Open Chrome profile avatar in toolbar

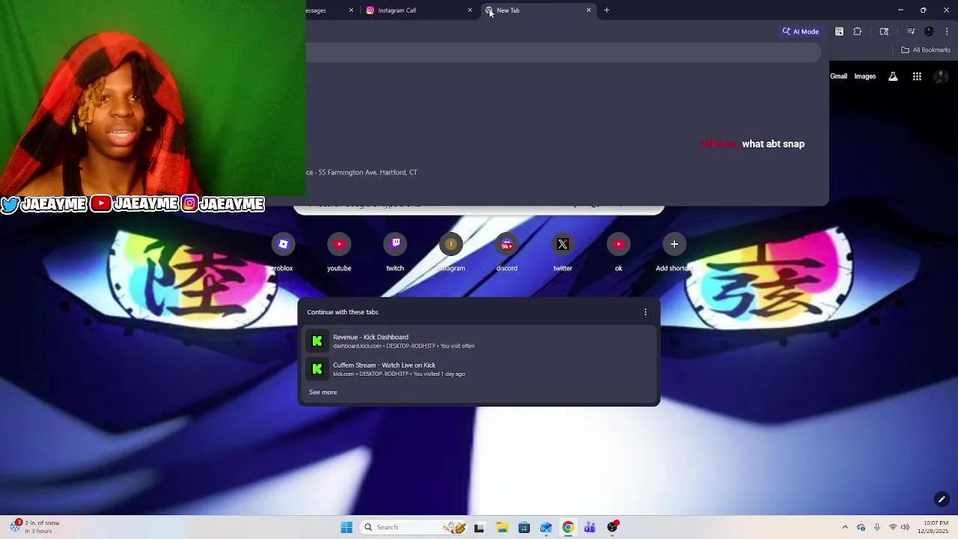[929, 31]
